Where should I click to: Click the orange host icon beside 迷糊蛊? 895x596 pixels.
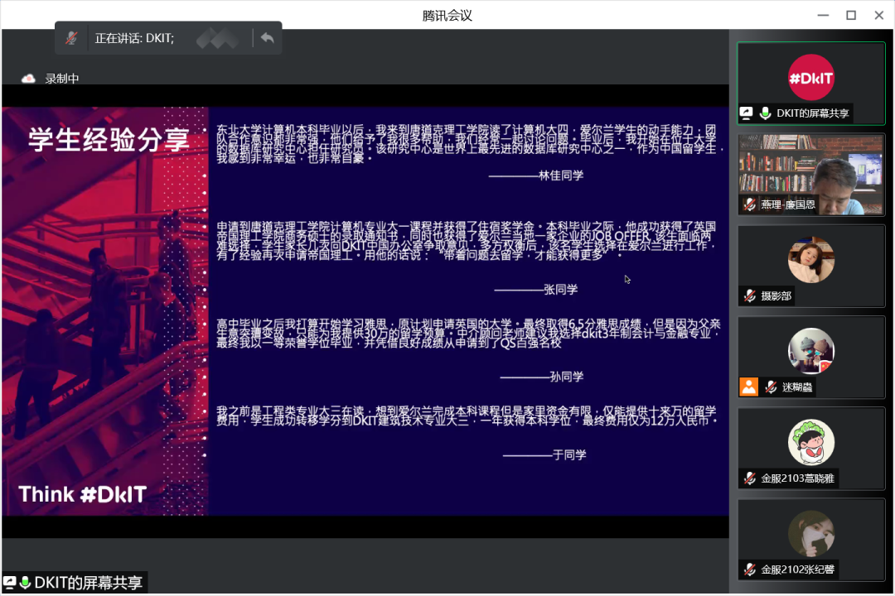(749, 387)
